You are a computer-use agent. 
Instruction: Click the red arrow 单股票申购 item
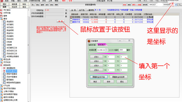[x=4, y=68]
